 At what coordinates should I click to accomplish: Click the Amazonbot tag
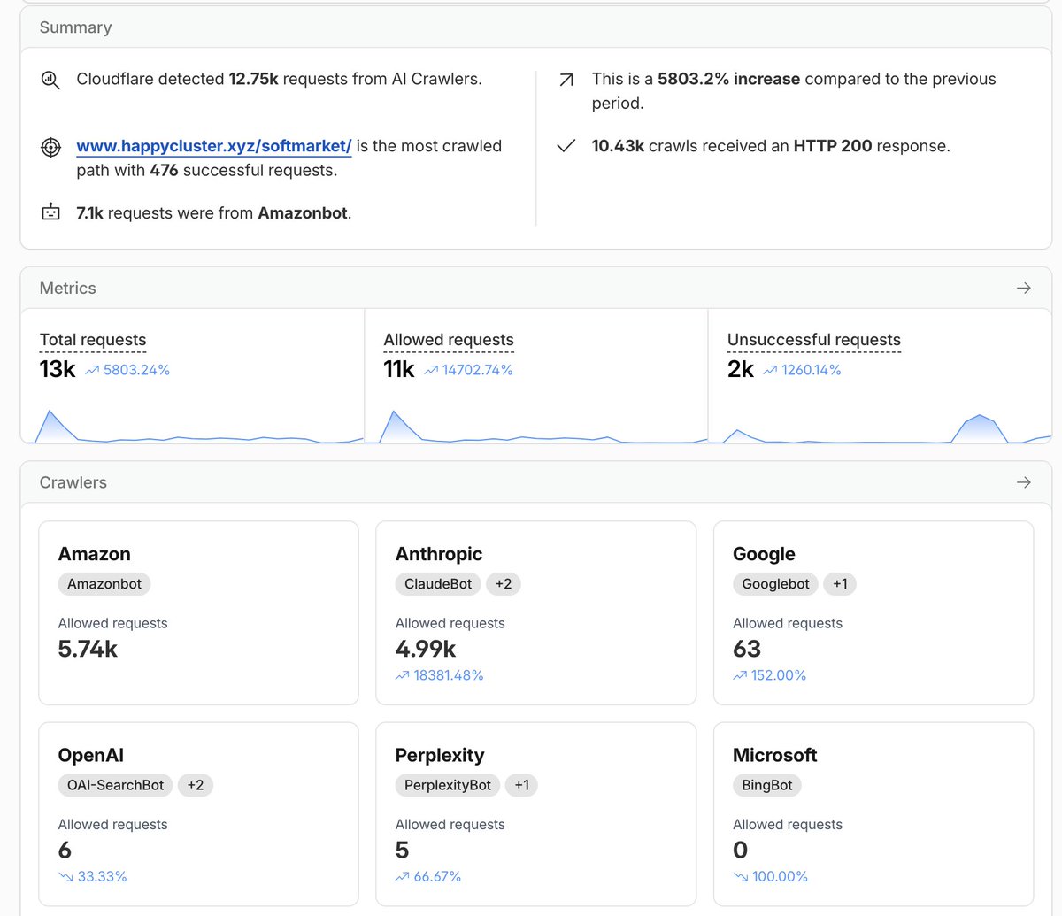(x=104, y=584)
